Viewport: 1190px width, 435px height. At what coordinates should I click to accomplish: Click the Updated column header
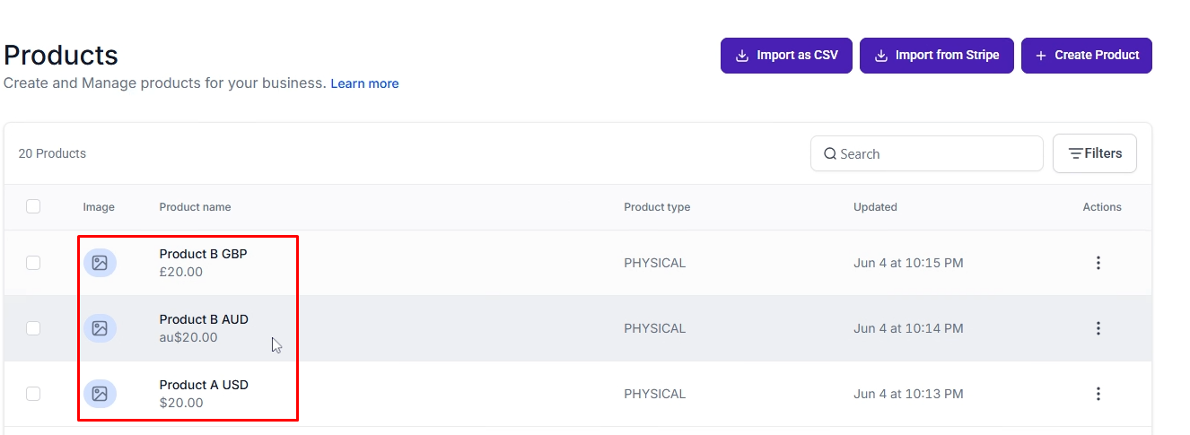(x=875, y=206)
